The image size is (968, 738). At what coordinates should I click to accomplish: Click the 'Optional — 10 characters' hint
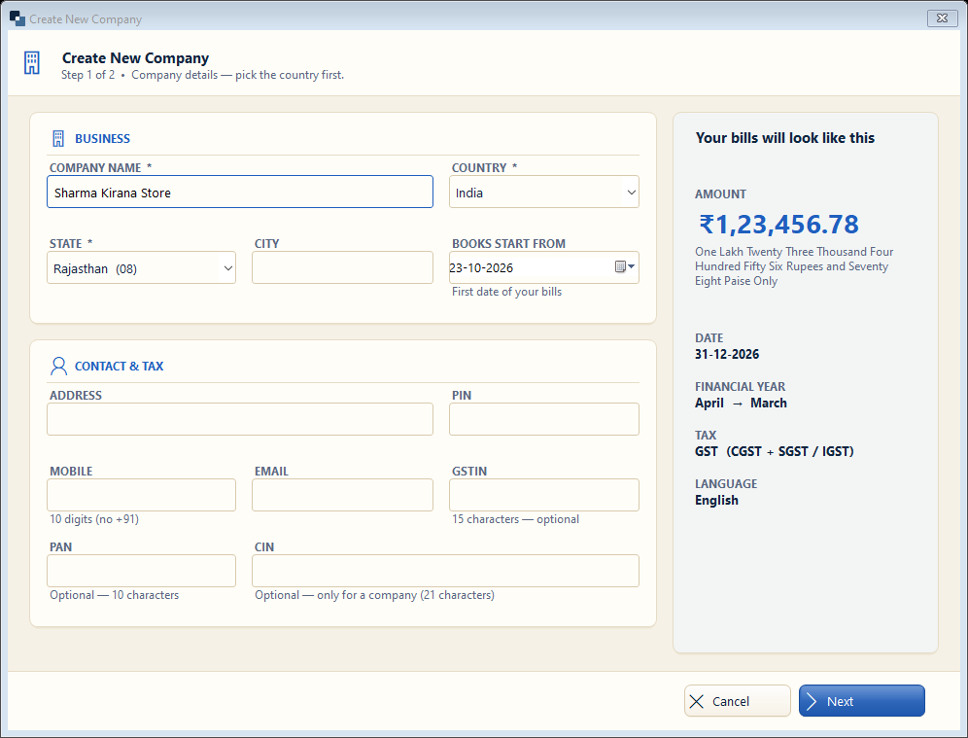click(x=115, y=595)
